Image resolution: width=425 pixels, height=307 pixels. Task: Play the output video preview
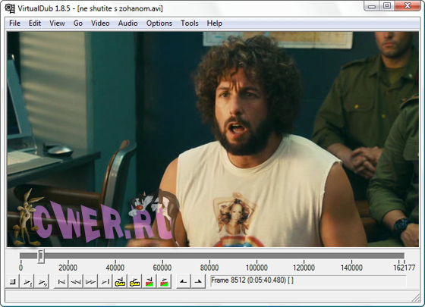coord(42,282)
